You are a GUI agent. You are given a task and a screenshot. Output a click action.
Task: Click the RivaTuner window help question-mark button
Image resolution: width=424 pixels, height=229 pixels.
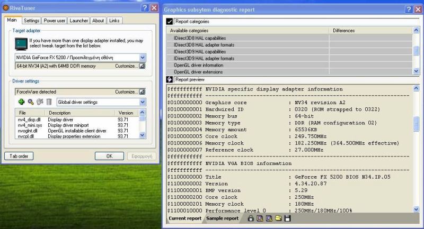[x=145, y=8]
